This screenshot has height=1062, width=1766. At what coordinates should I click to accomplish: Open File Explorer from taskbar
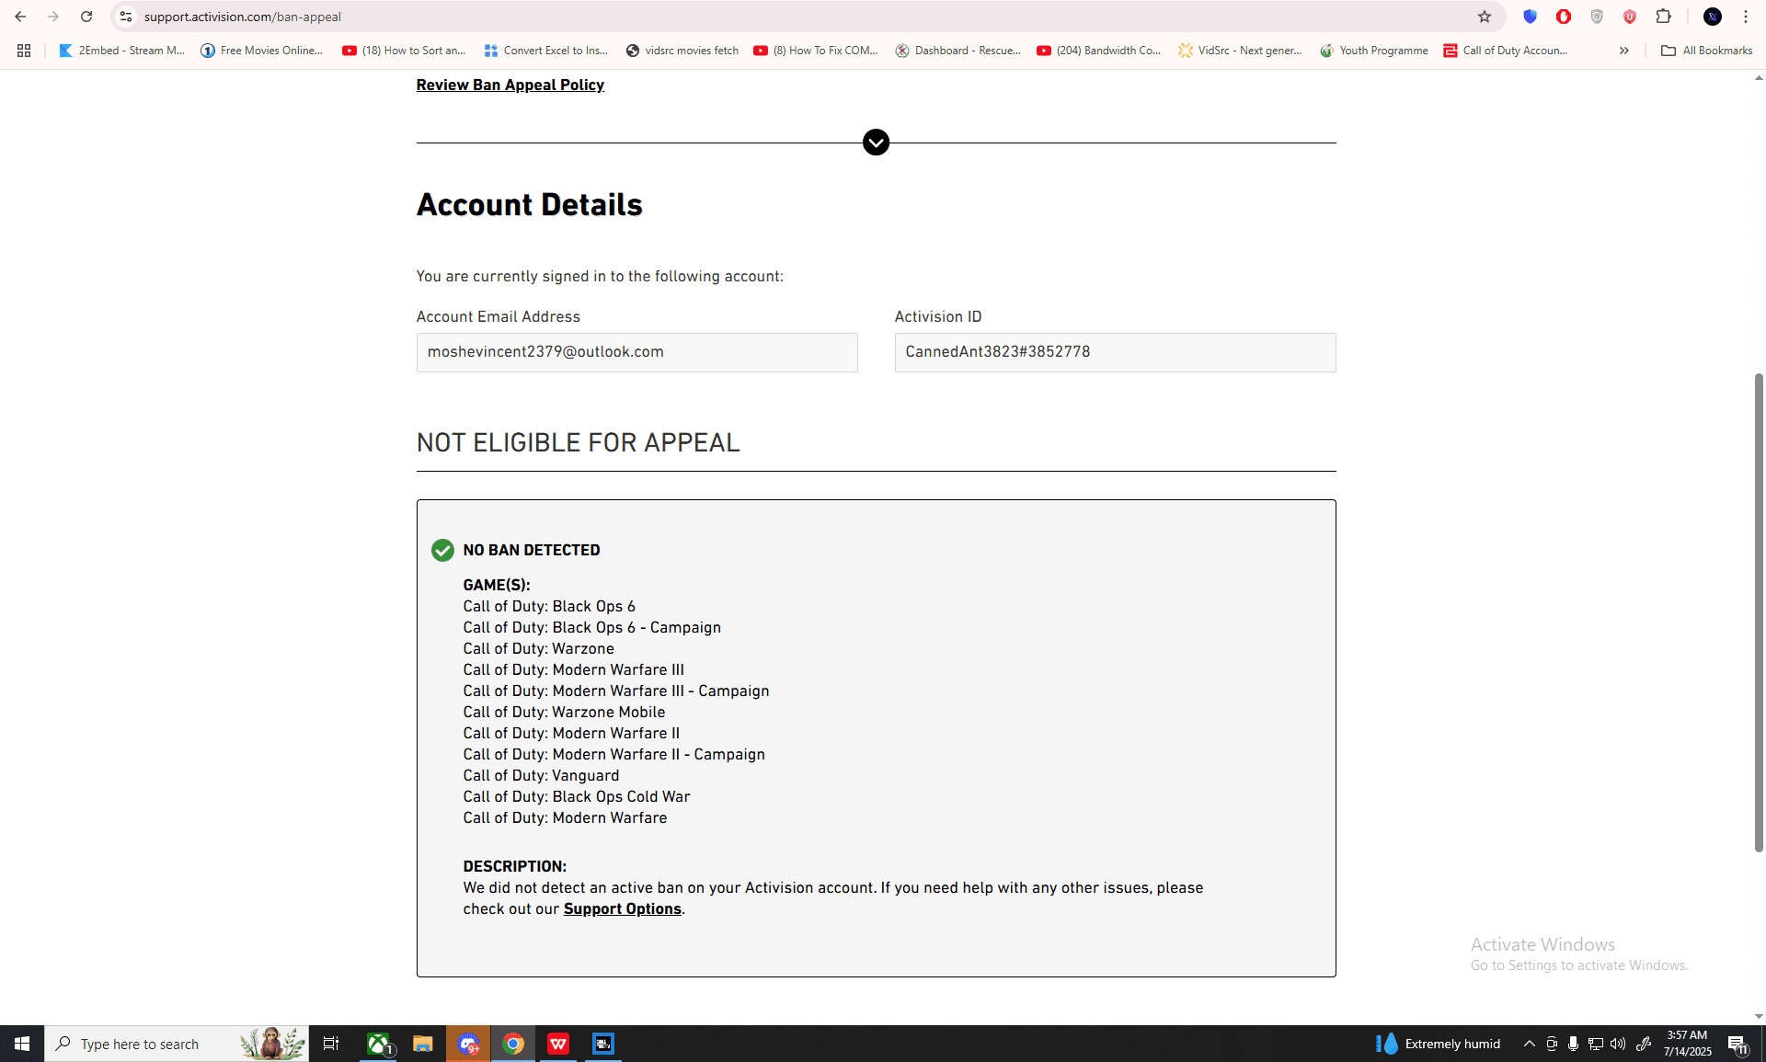tap(423, 1044)
